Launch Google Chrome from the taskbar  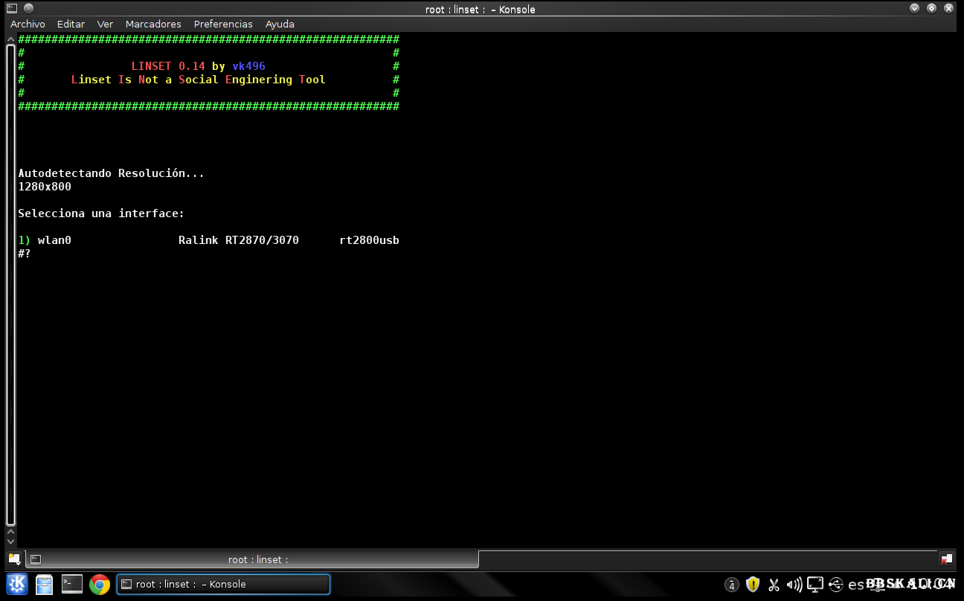point(100,585)
